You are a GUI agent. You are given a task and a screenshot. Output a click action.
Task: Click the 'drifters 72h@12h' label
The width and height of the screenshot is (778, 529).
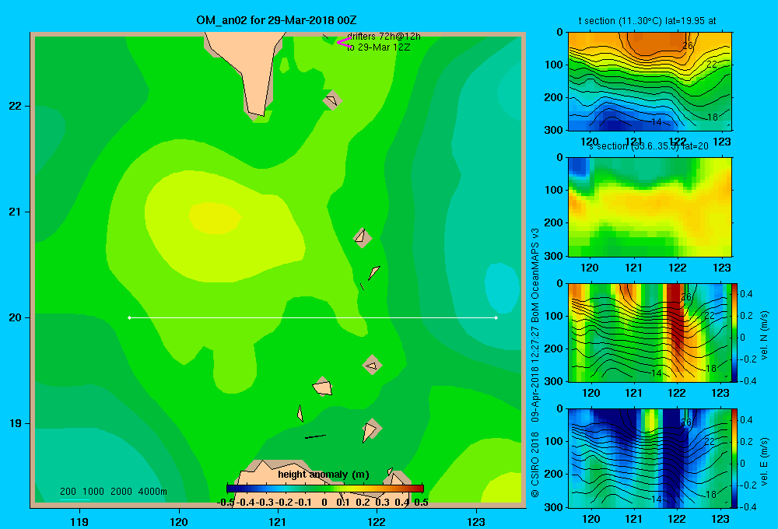point(384,37)
